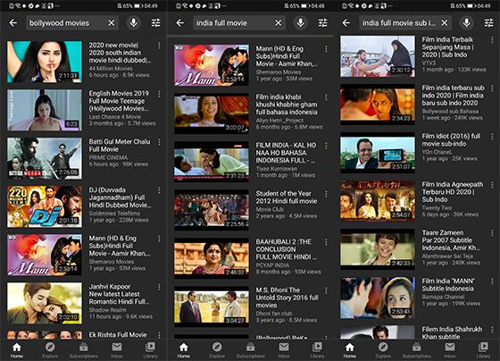Open more options for 'M.S. Dhoni' video
Image resolution: width=500 pixels, height=361 pixels.
[x=326, y=290]
